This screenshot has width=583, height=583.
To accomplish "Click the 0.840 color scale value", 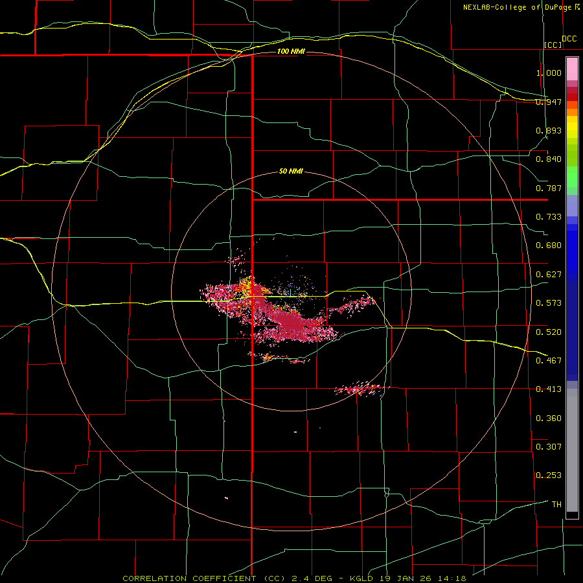I will pos(549,159).
